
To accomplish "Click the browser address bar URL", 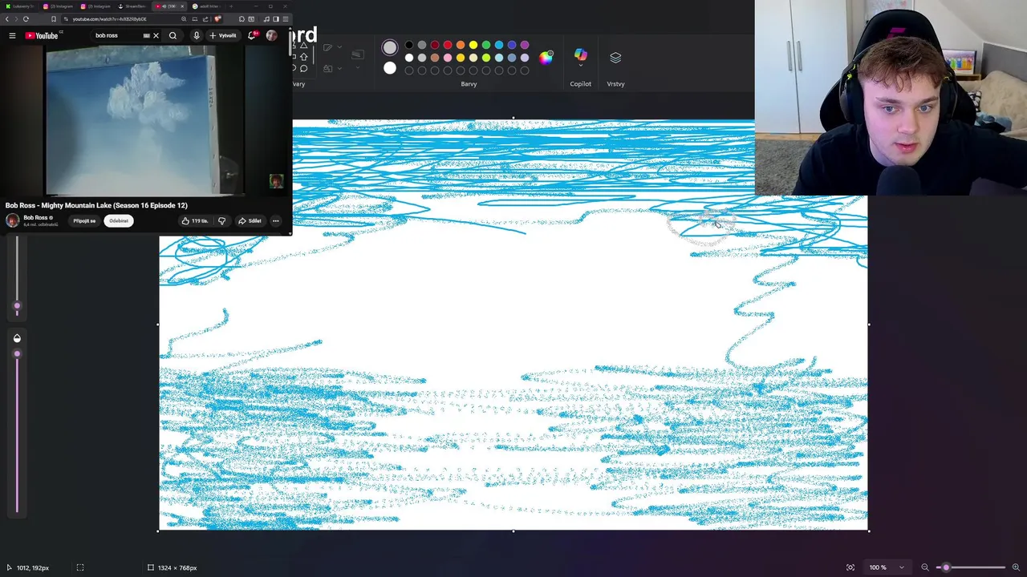I will pyautogui.click(x=109, y=19).
